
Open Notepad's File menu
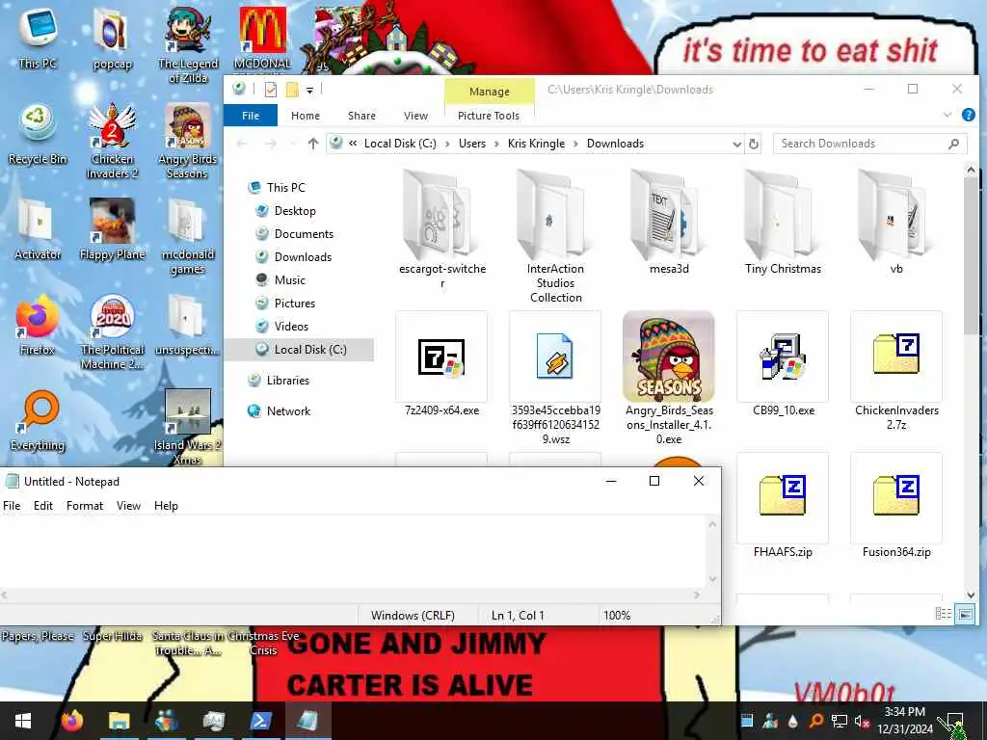click(x=12, y=506)
